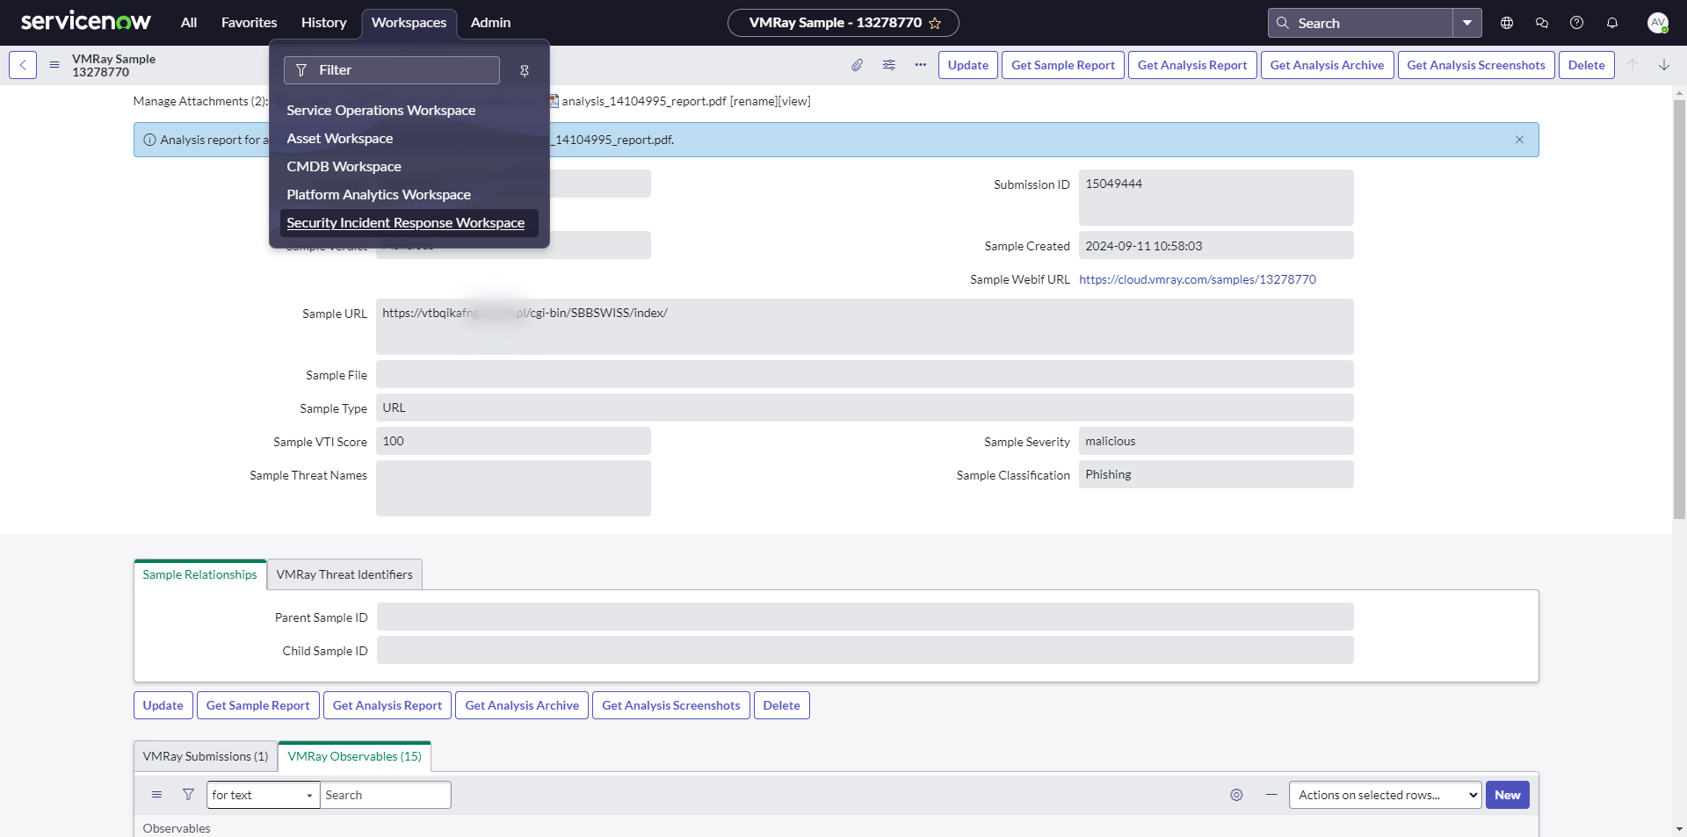The width and height of the screenshot is (1687, 837).
Task: Click the [view] attachment link
Action: (794, 101)
